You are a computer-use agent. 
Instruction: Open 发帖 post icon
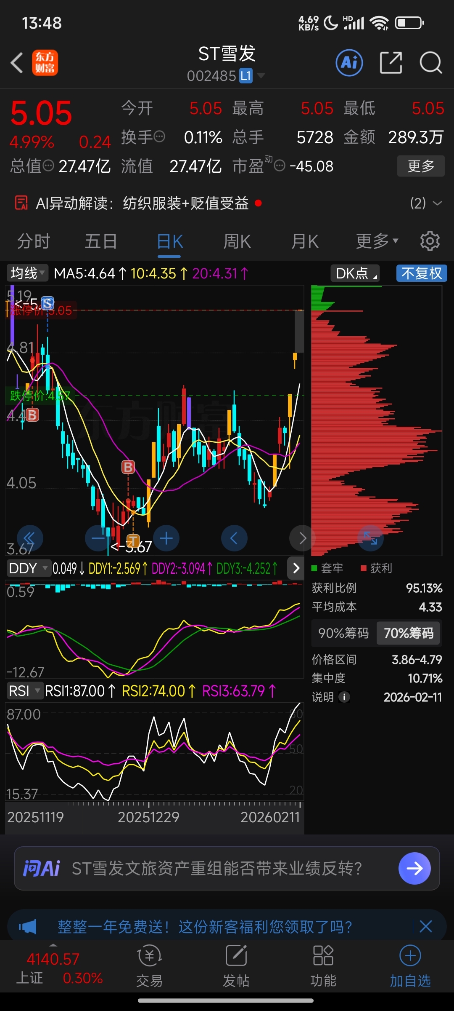236,966
